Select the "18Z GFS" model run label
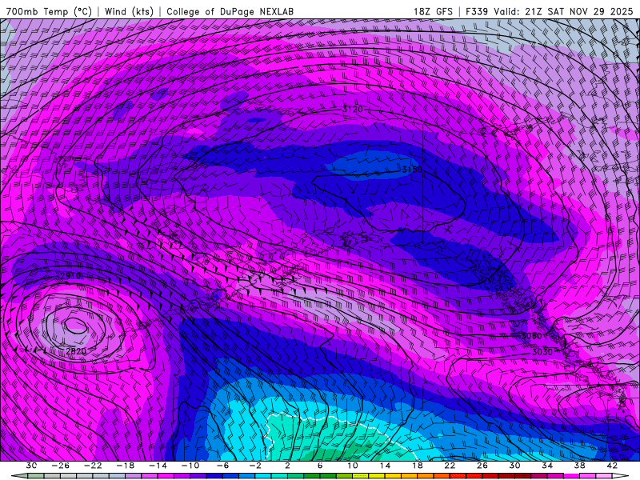Viewport: 640px width, 480px height. (433, 12)
